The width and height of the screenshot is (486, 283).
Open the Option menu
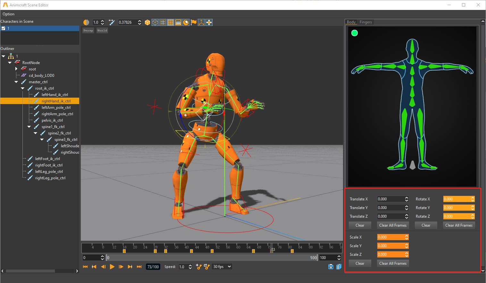9,14
